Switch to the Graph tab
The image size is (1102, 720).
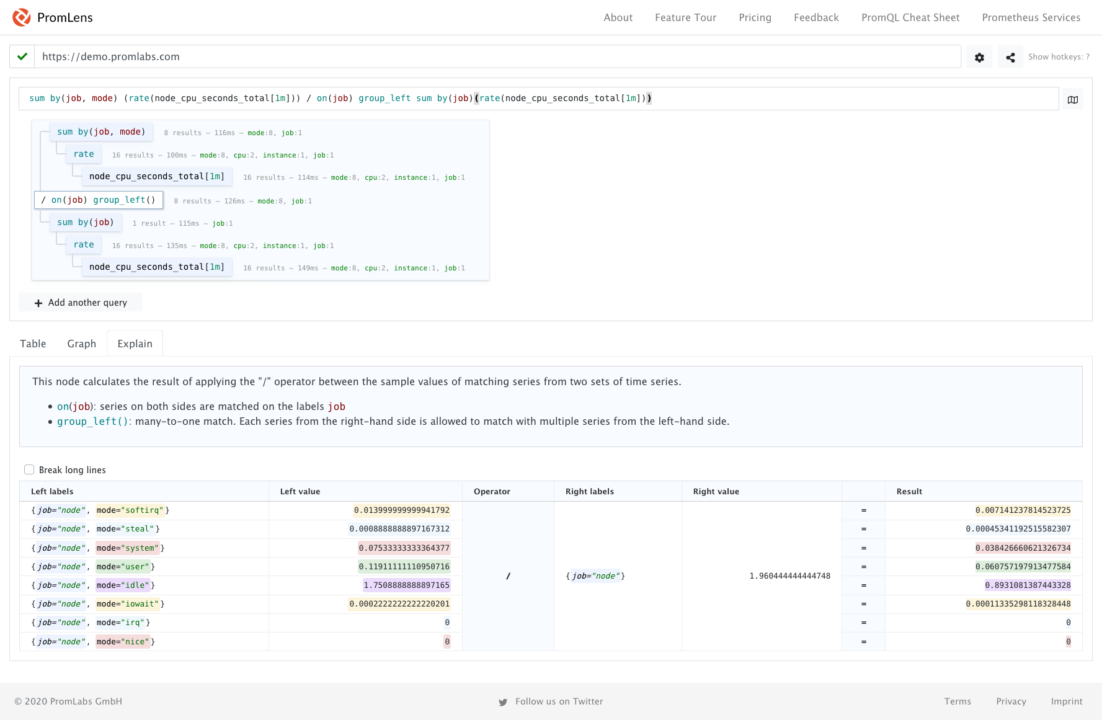pos(82,344)
